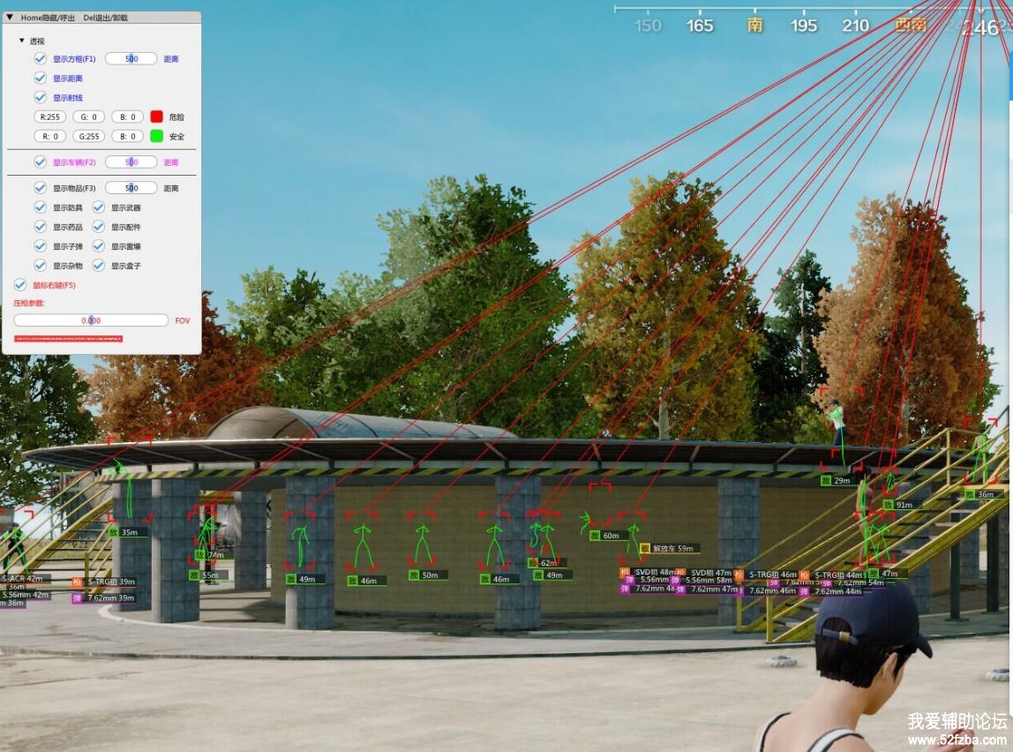Click the B: 0 field in the 安全 row
The image size is (1013, 752).
(127, 136)
